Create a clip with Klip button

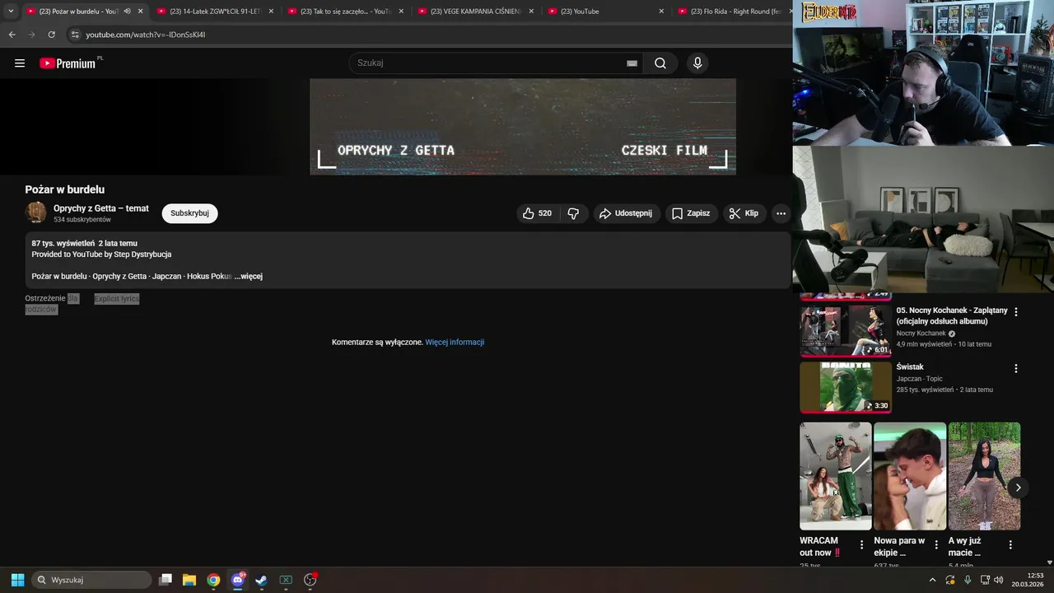744,213
